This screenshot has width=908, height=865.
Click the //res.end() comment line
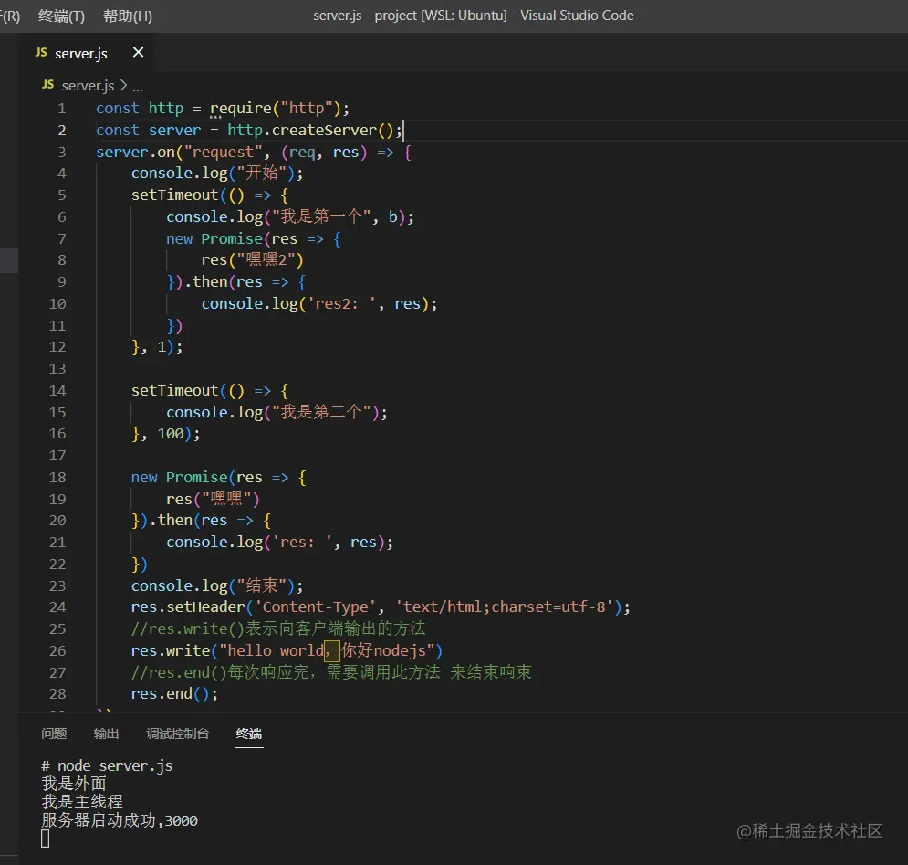pos(331,672)
